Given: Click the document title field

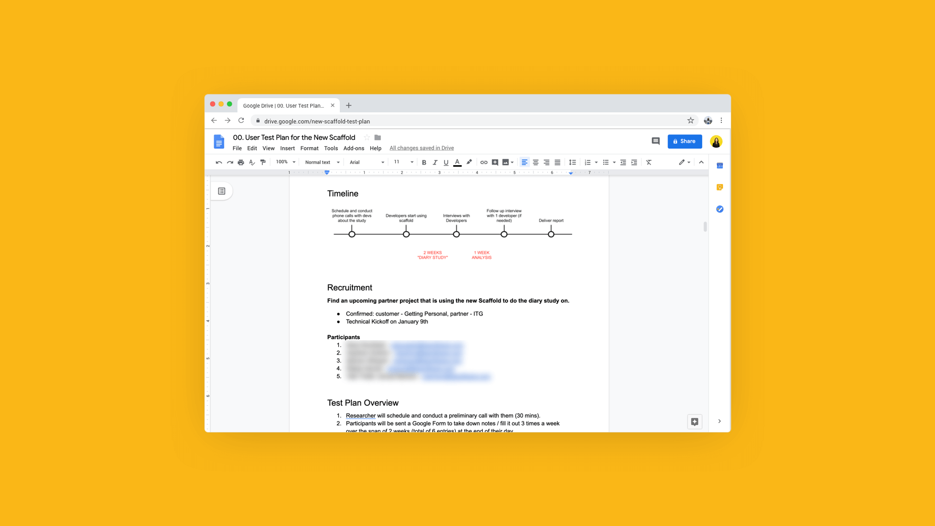Looking at the screenshot, I should (x=294, y=138).
